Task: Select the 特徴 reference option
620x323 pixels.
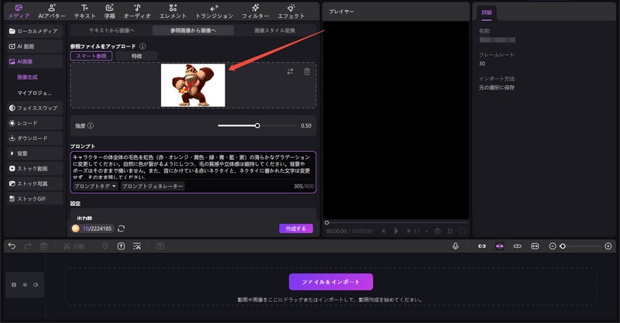Action: (x=136, y=56)
